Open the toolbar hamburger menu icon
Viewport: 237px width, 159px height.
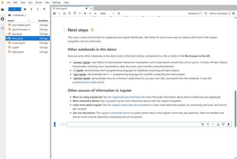[234, 13]
